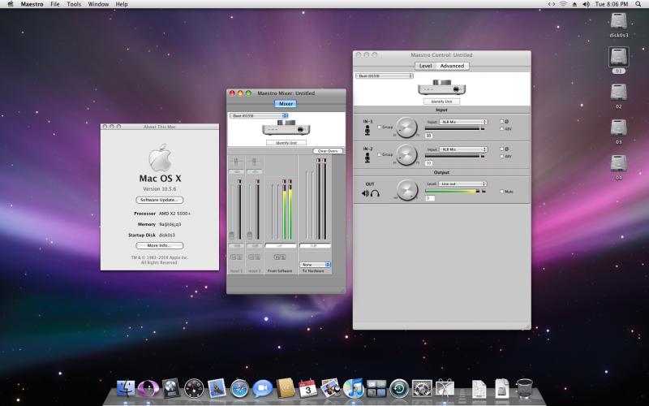Screen dimensions: 649x406
Task: Open the Tools menu
Action: pos(74,4)
